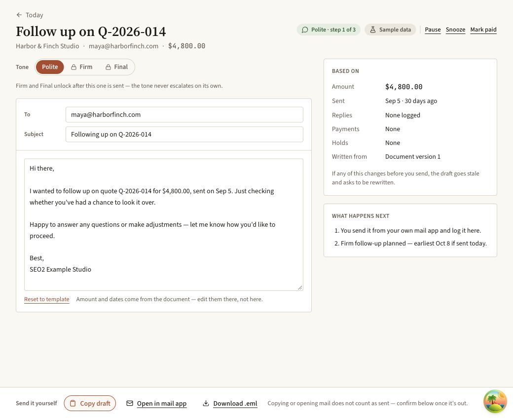Click the Sample data badge
The width and height of the screenshot is (513, 419).
(390, 30)
